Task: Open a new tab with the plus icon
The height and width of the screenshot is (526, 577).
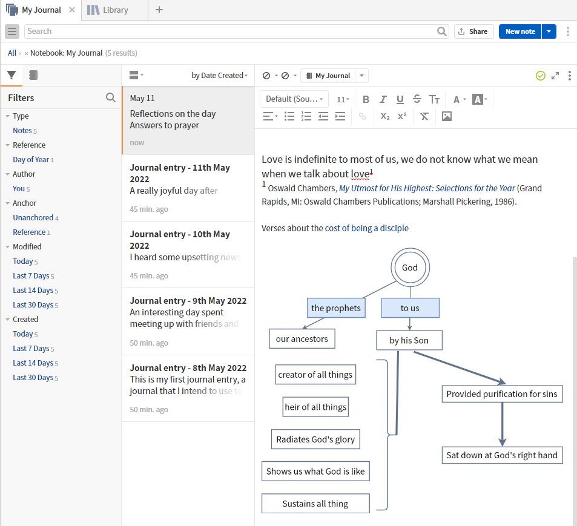Action: point(159,10)
